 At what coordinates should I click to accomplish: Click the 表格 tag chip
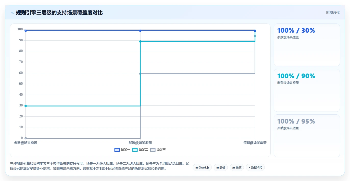pyautogui.click(x=221, y=167)
